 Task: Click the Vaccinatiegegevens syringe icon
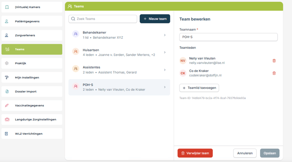(7, 105)
